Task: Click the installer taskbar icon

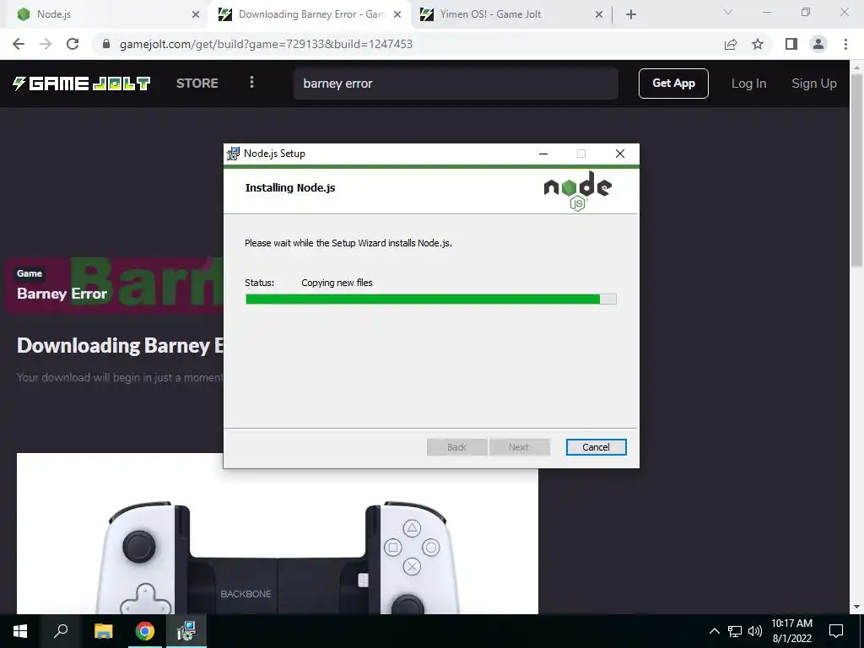Action: (186, 631)
